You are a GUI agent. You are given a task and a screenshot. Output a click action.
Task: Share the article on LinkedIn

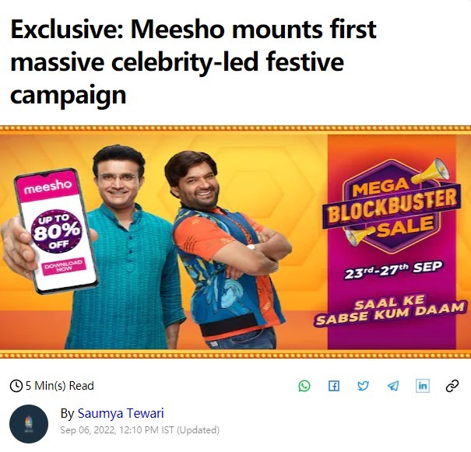pos(423,386)
